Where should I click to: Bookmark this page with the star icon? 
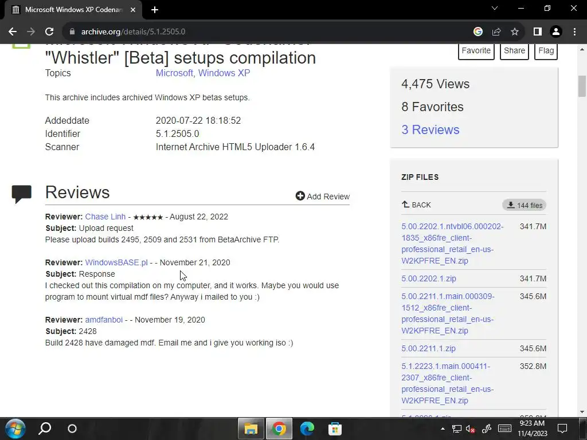pyautogui.click(x=515, y=32)
